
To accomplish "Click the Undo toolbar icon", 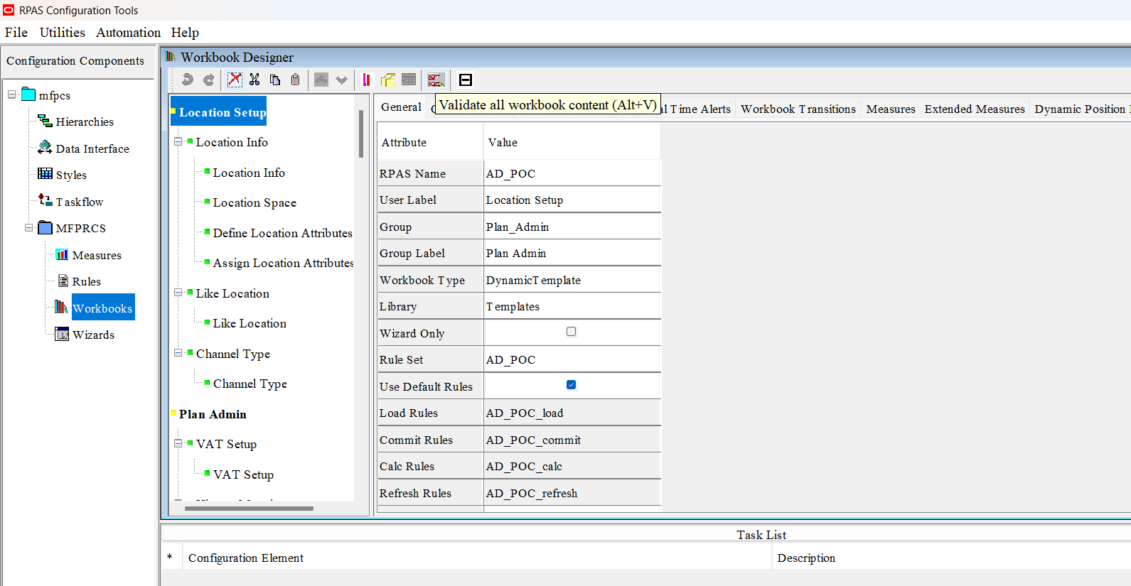I will 187,80.
